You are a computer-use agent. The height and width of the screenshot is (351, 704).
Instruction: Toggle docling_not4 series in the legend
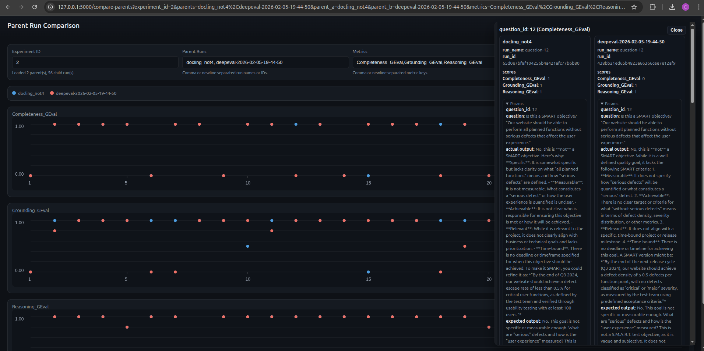click(x=28, y=93)
